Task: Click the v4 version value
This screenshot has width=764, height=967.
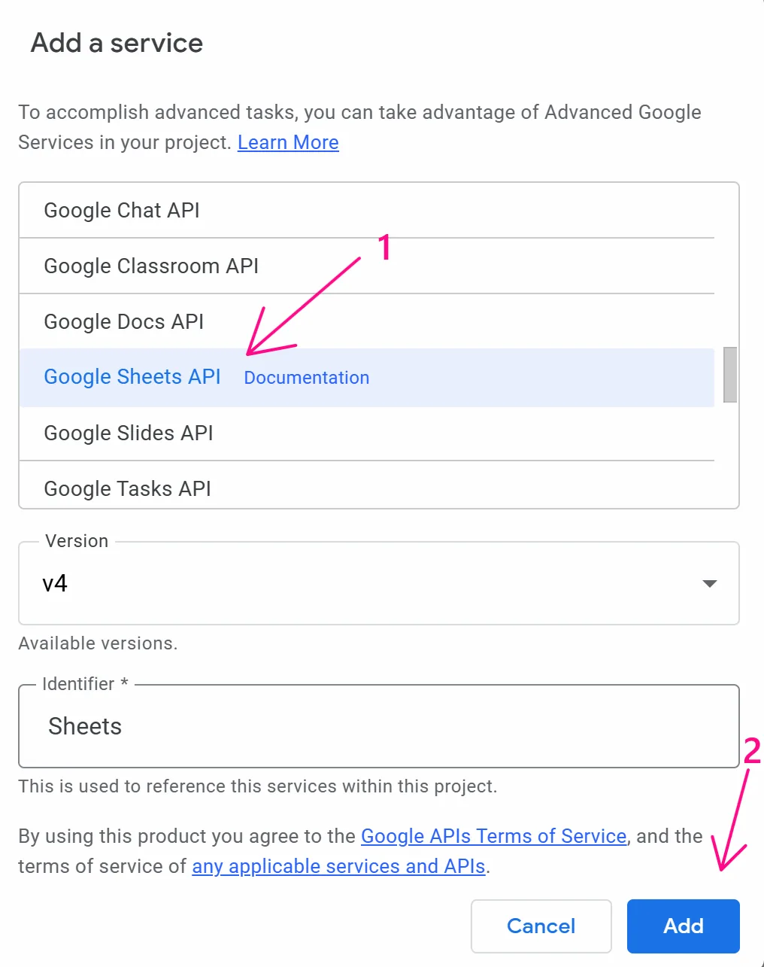Action: coord(55,583)
